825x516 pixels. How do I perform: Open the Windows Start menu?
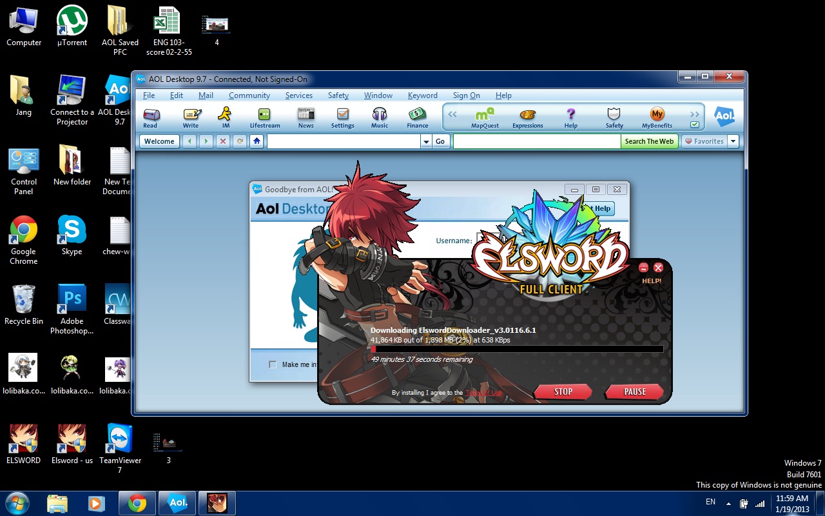[x=17, y=503]
